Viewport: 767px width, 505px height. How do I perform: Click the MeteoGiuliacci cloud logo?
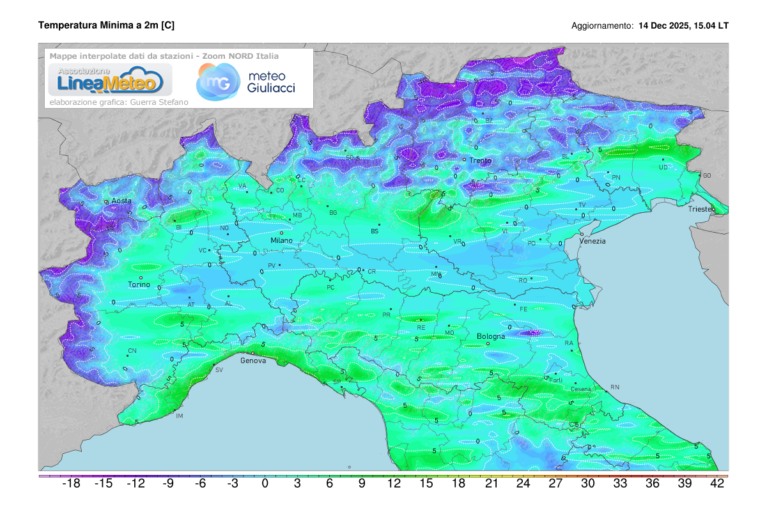(217, 82)
